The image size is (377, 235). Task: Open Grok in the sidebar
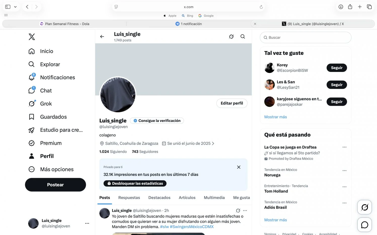point(40,104)
